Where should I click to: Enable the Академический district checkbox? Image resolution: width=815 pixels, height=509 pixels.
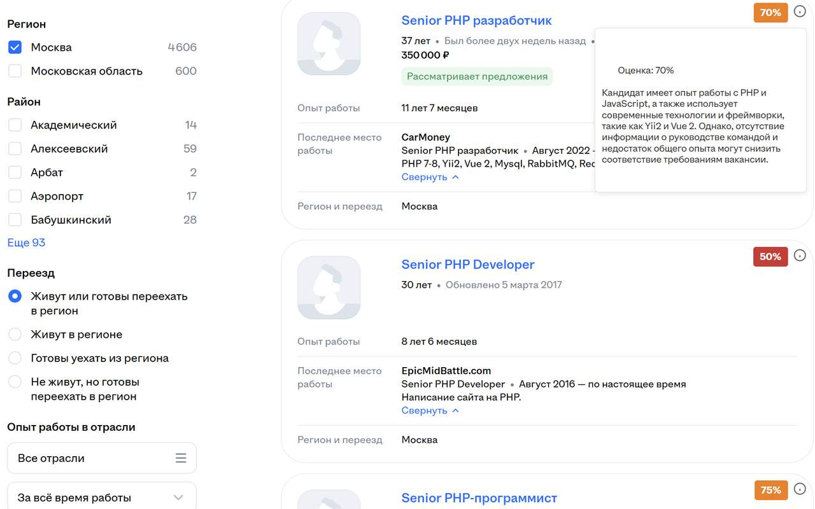tap(15, 125)
